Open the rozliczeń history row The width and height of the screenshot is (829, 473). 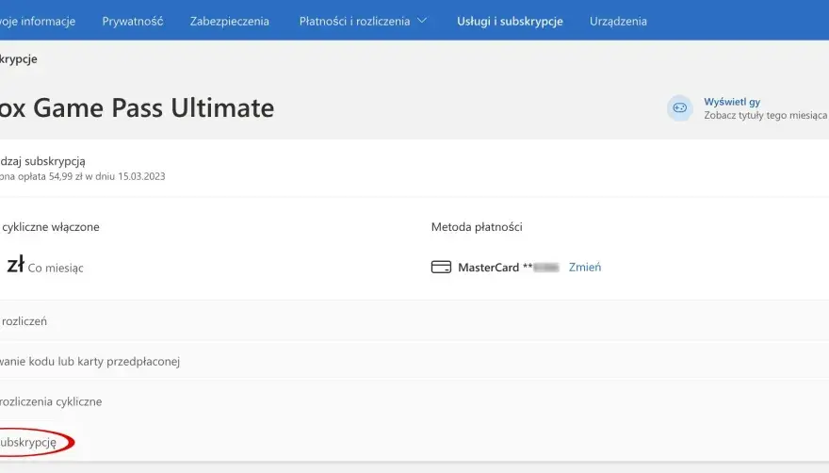[x=414, y=321]
